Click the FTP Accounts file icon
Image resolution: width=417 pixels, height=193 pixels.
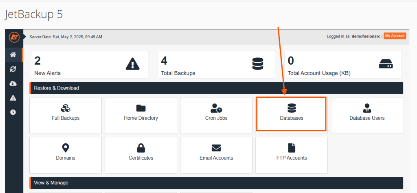click(x=292, y=148)
